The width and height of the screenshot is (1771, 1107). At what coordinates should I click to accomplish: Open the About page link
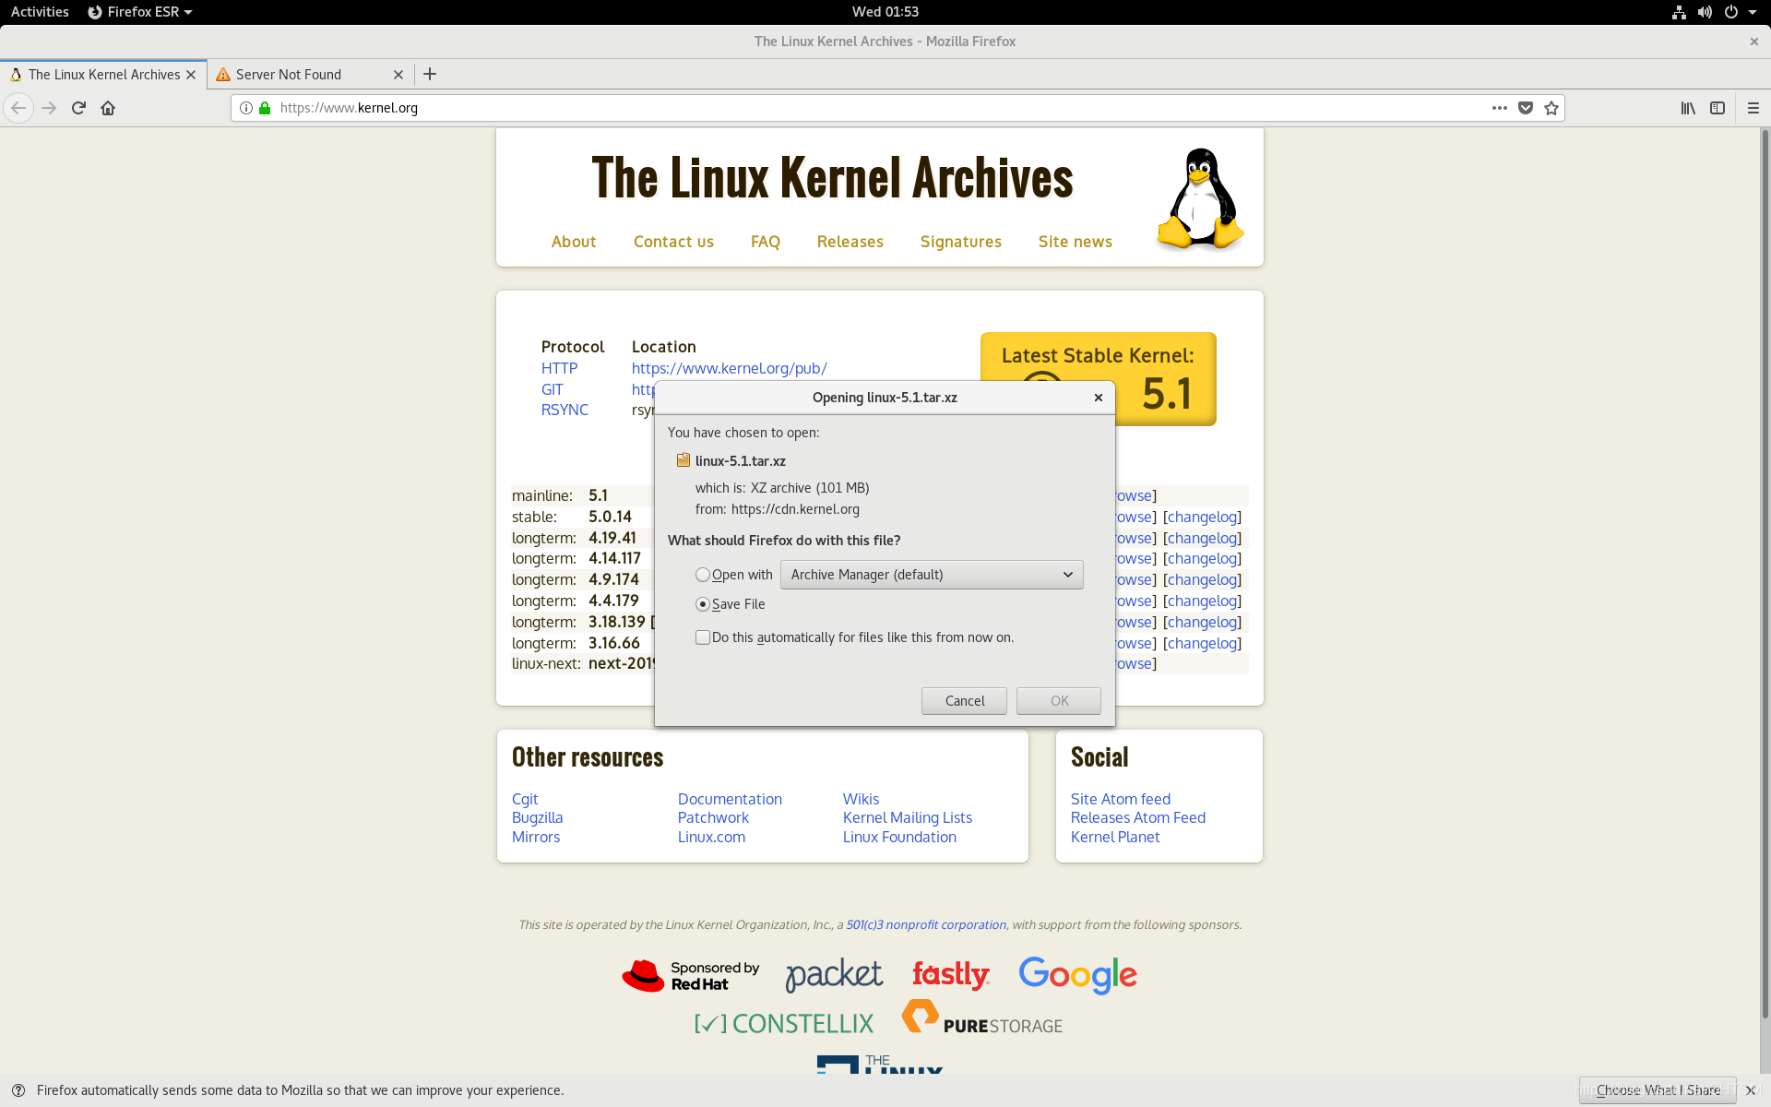574,242
